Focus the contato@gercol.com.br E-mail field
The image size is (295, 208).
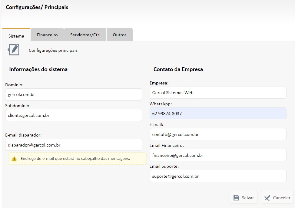pos(218,134)
